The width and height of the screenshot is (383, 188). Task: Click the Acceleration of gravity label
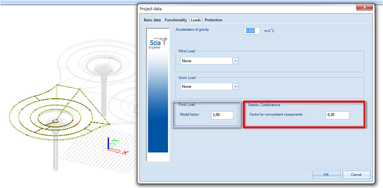coord(192,30)
